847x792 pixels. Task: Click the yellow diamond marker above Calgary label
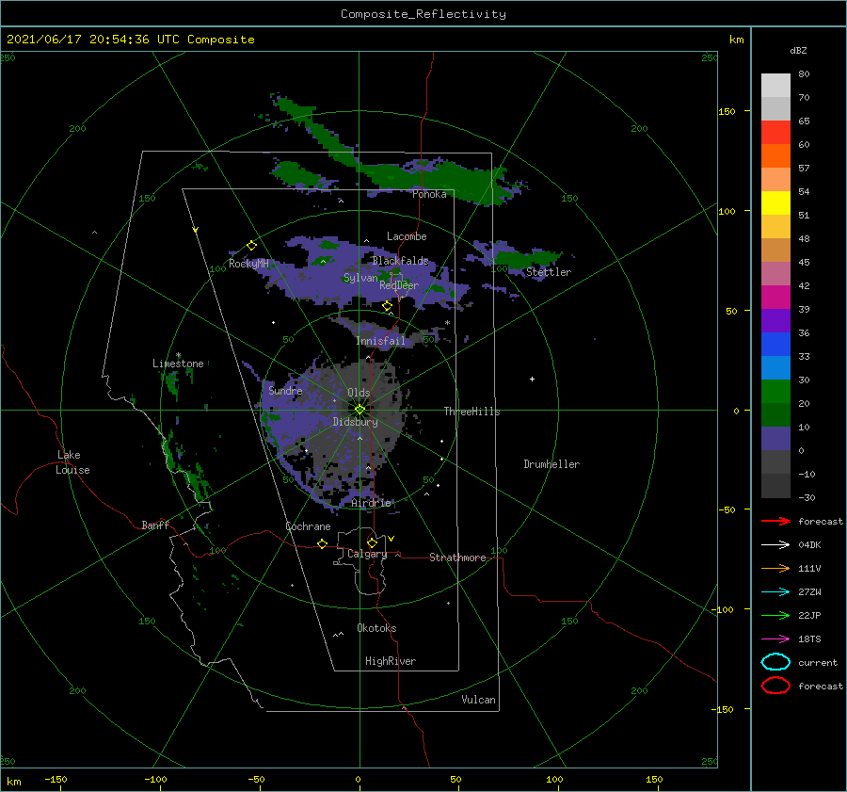point(372,542)
